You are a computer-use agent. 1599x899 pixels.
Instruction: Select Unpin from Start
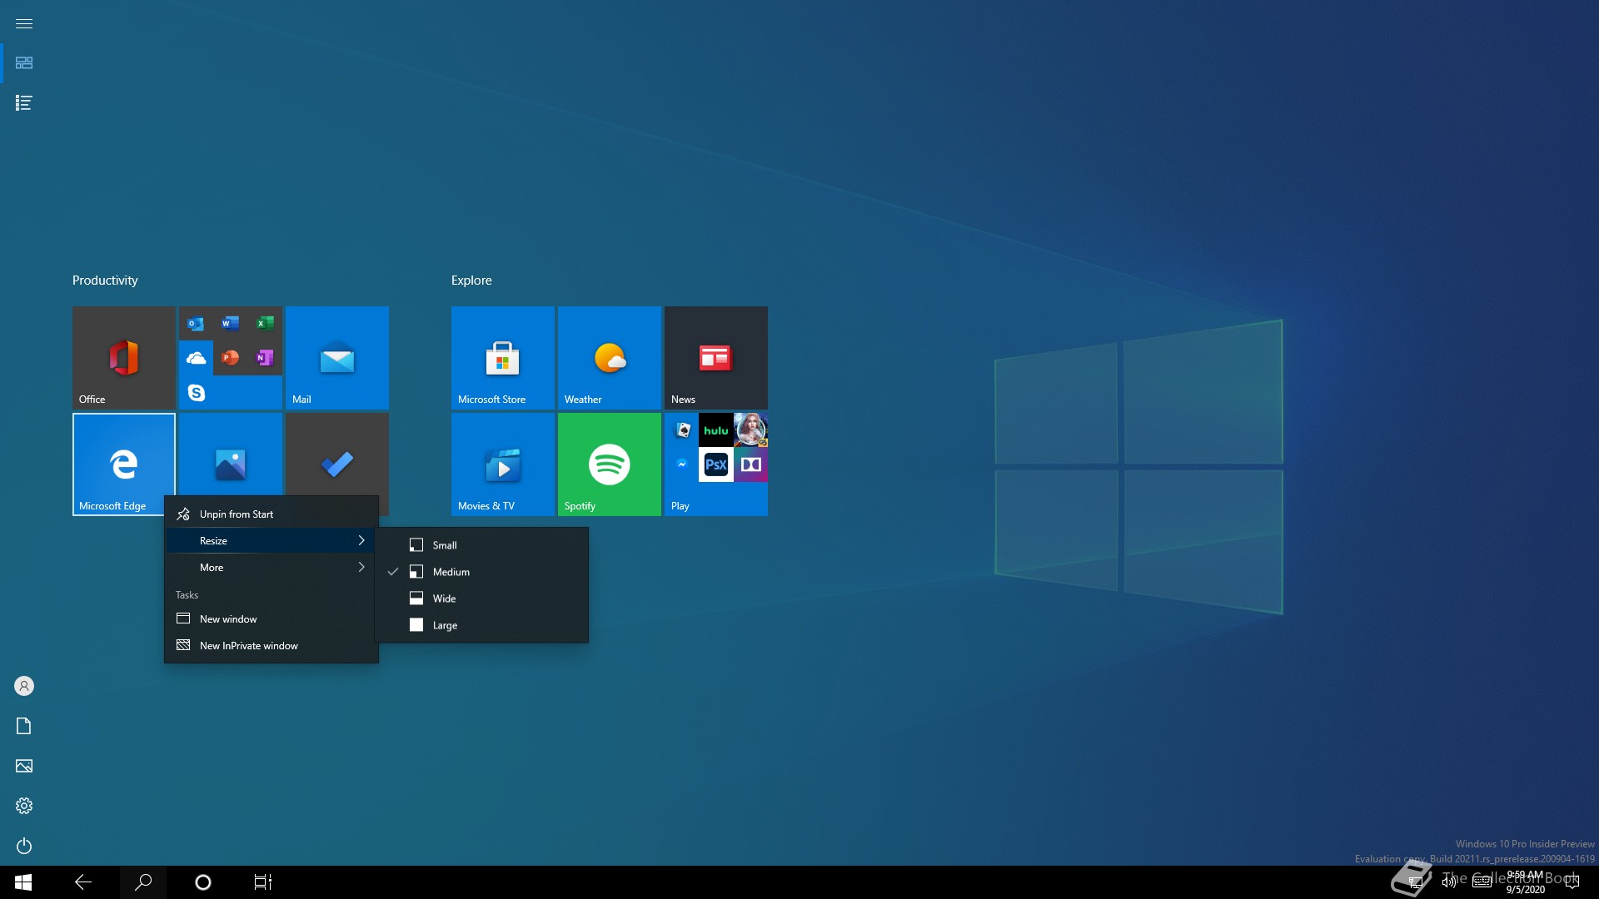point(271,514)
